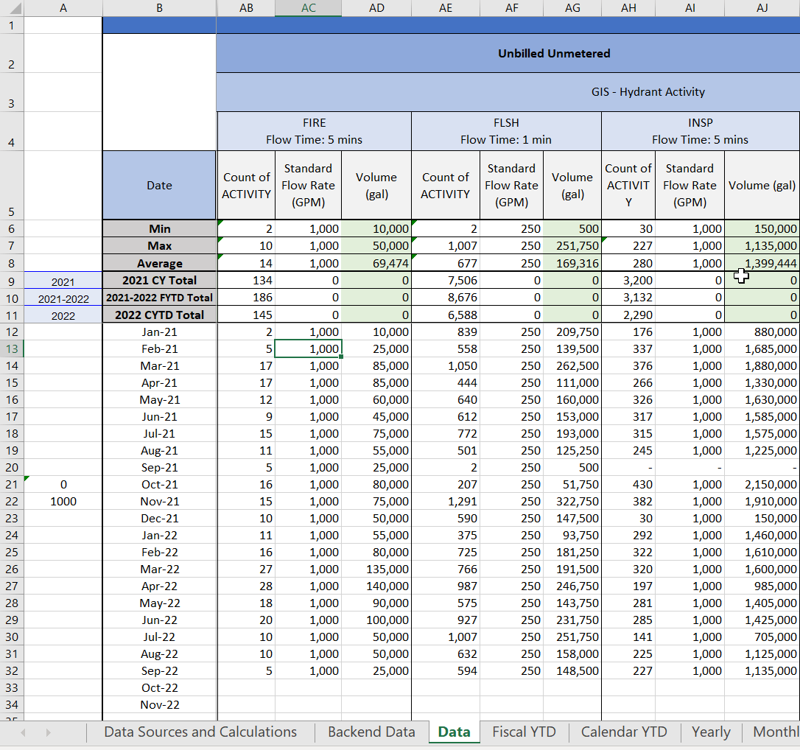
Task: Select the Data sheet tab
Action: [454, 732]
